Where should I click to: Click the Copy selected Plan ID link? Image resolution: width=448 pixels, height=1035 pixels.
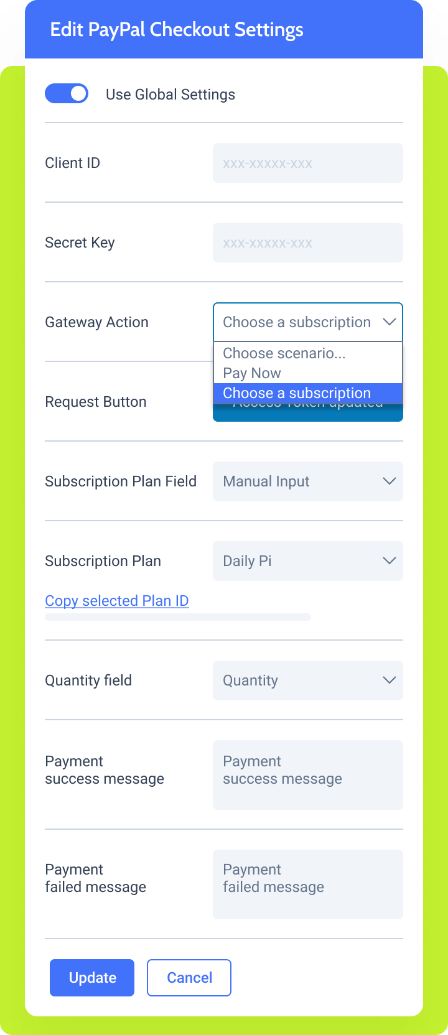116,600
